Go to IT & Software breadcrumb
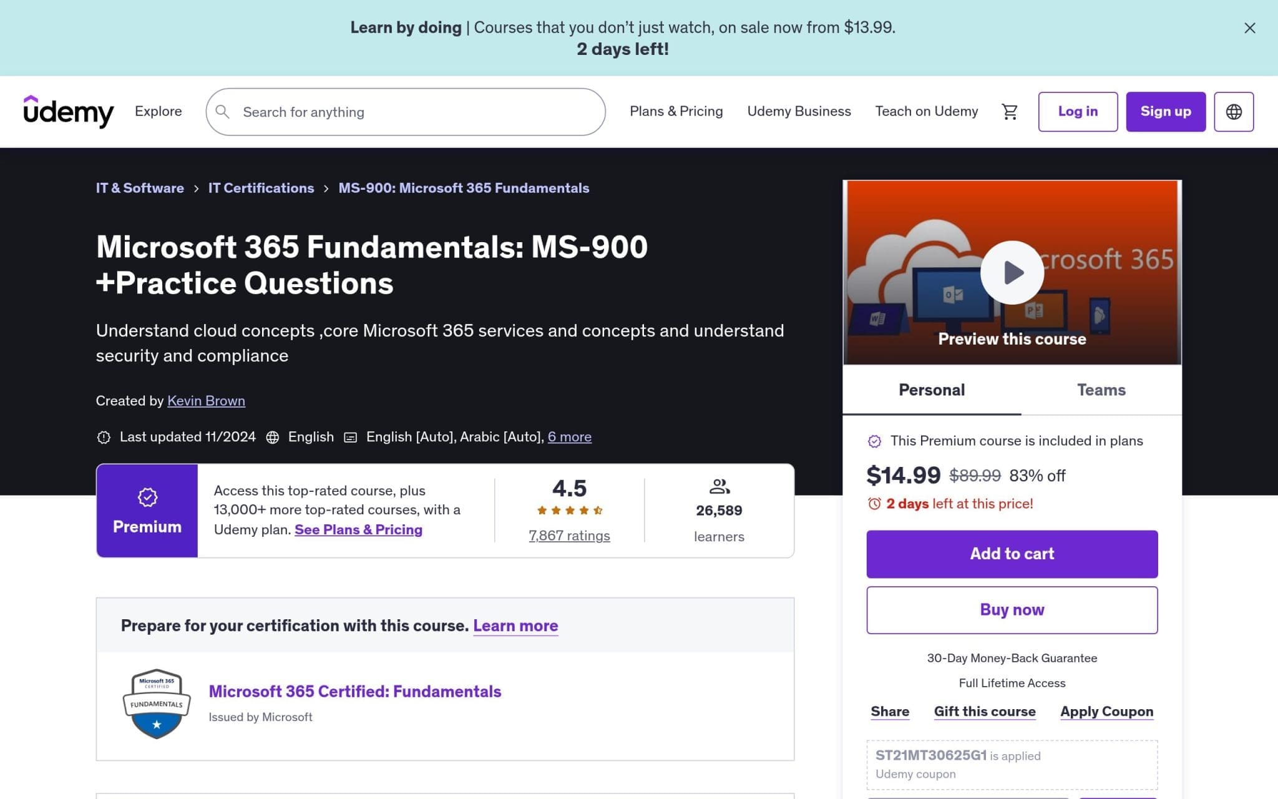Image resolution: width=1278 pixels, height=799 pixels. [140, 188]
